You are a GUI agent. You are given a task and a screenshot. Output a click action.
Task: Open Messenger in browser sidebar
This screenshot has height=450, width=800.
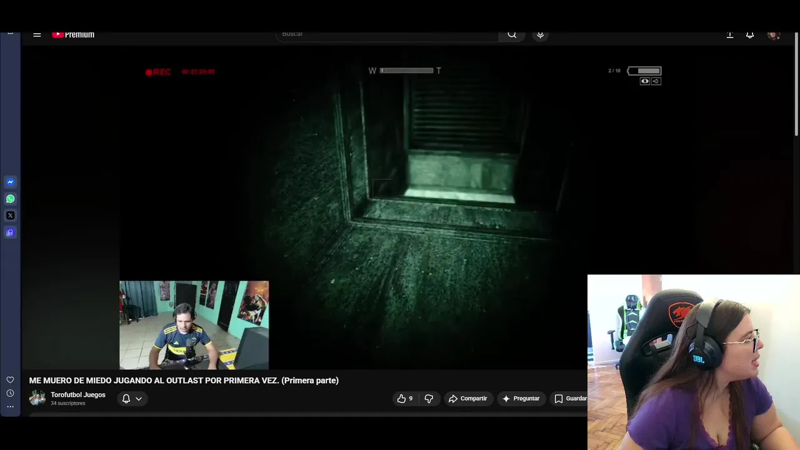click(10, 182)
